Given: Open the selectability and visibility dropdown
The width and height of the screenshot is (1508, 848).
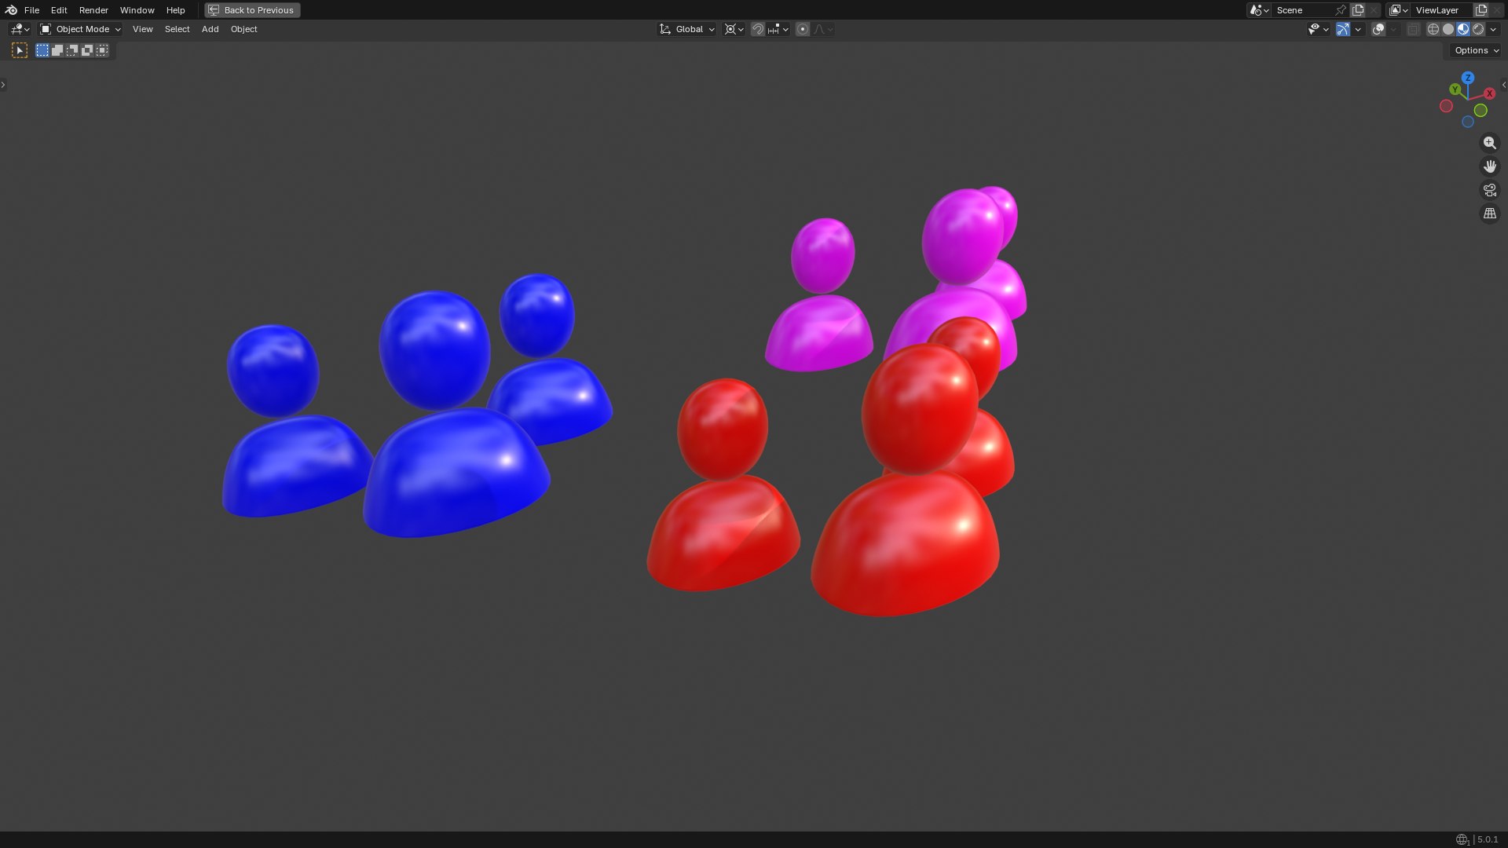Looking at the screenshot, I should click(1318, 29).
